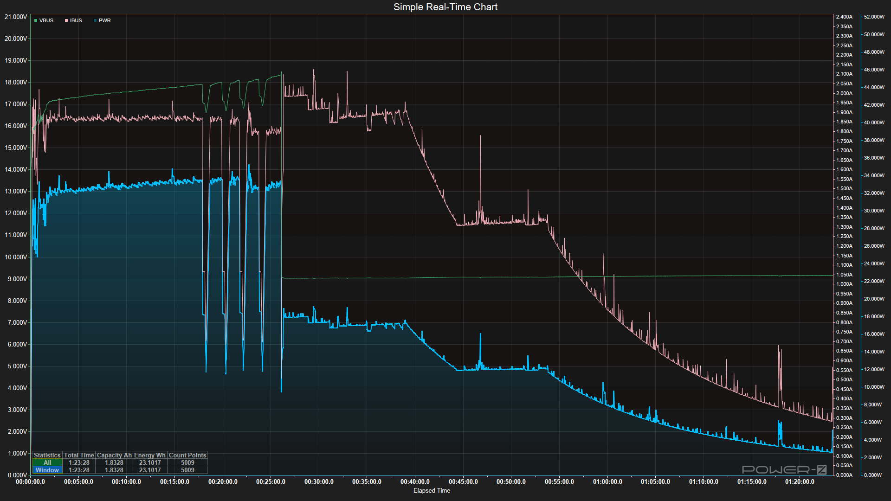Click the 'Simple Real-Time Chart' title

[445, 7]
